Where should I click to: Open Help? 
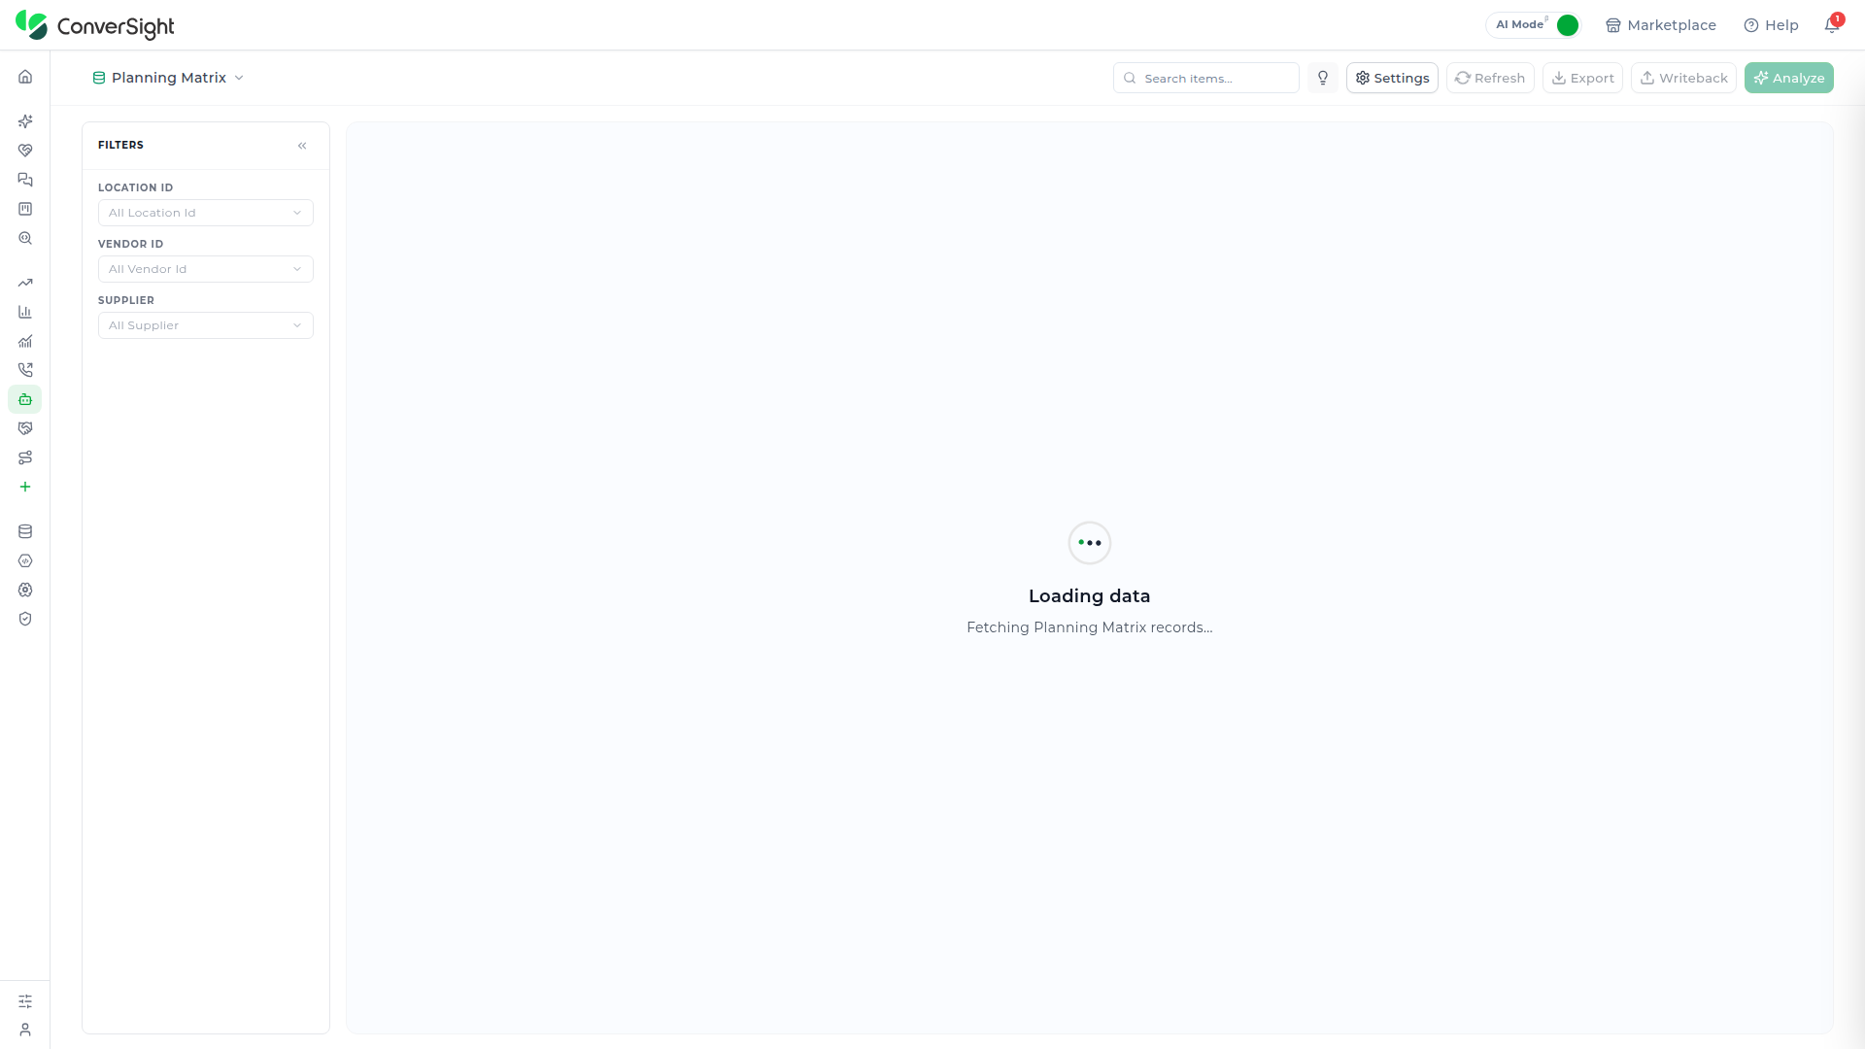(1771, 25)
